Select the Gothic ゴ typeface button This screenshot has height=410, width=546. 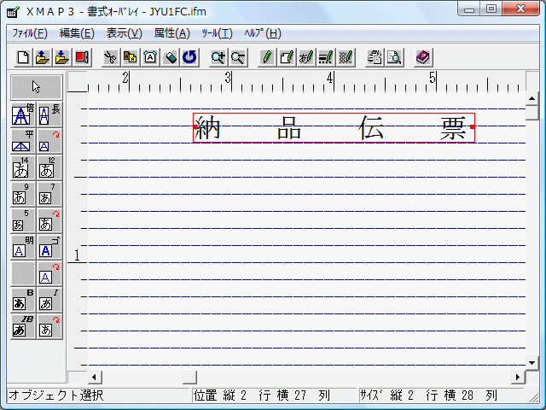(49, 247)
